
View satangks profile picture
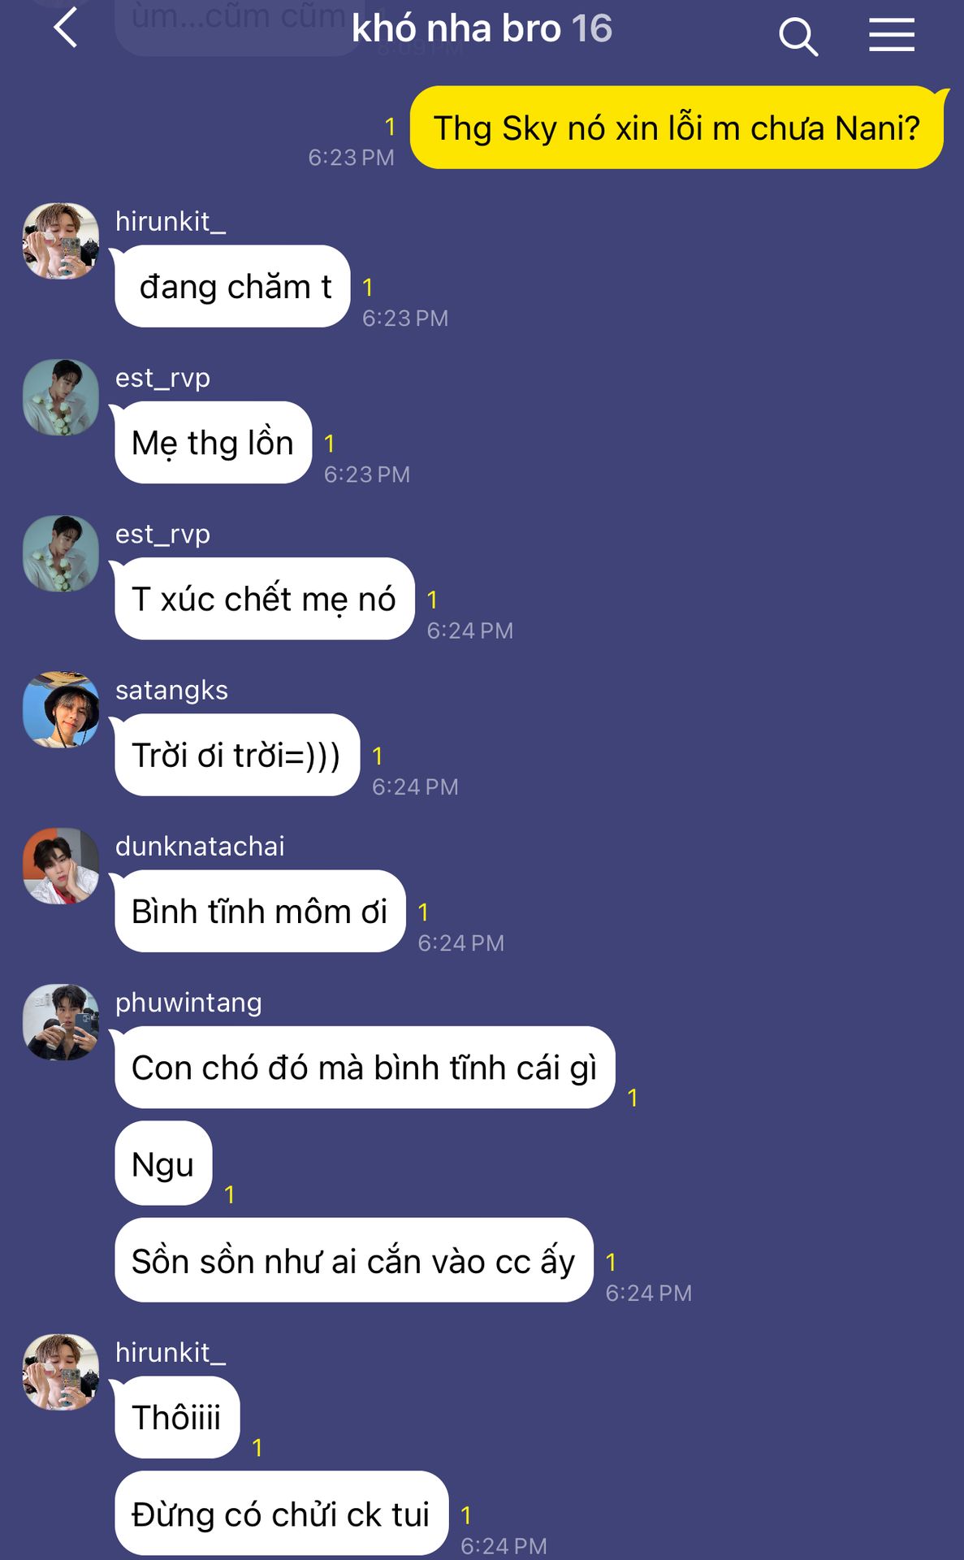click(x=61, y=709)
